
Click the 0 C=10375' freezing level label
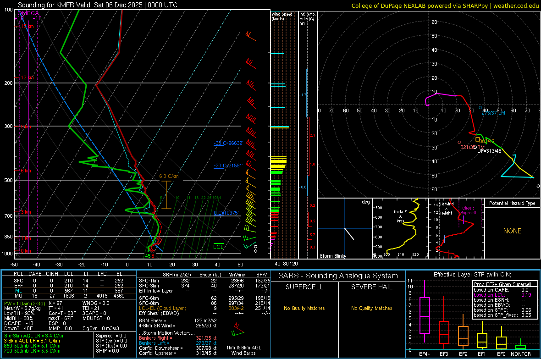[x=226, y=213]
